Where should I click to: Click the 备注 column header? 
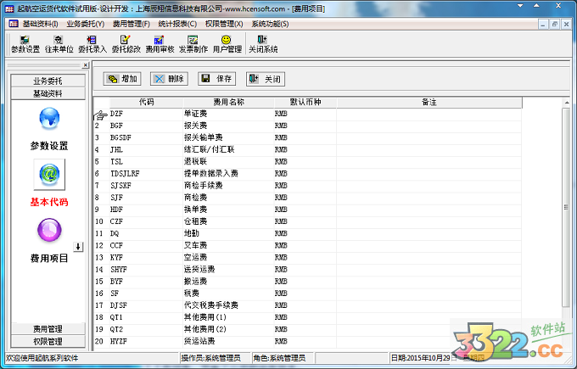click(x=429, y=103)
